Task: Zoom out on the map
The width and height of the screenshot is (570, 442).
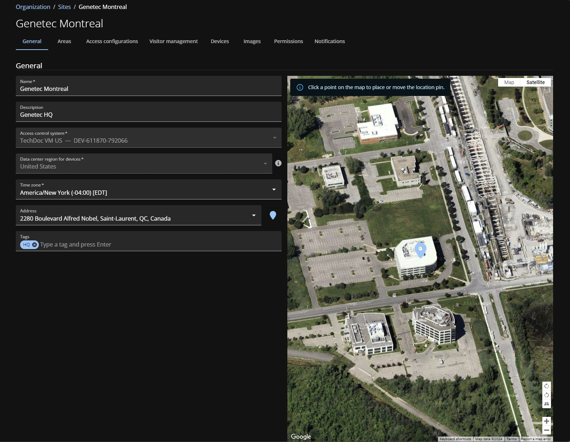Action: click(546, 430)
